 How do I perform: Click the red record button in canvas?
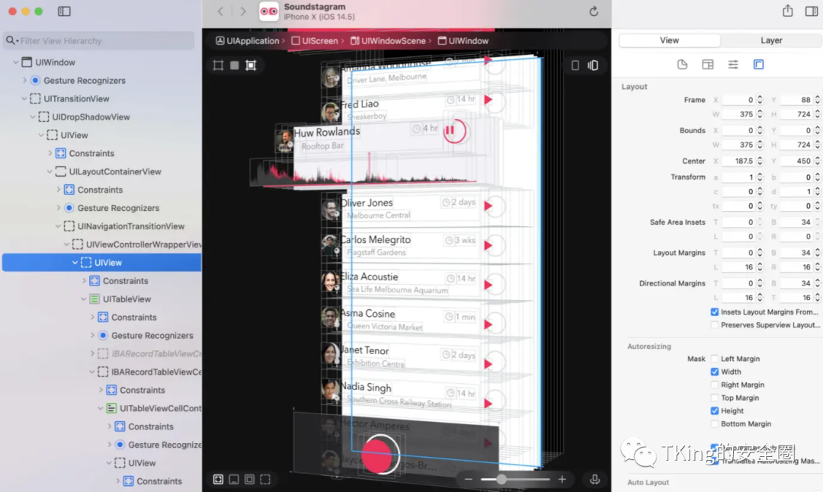379,455
